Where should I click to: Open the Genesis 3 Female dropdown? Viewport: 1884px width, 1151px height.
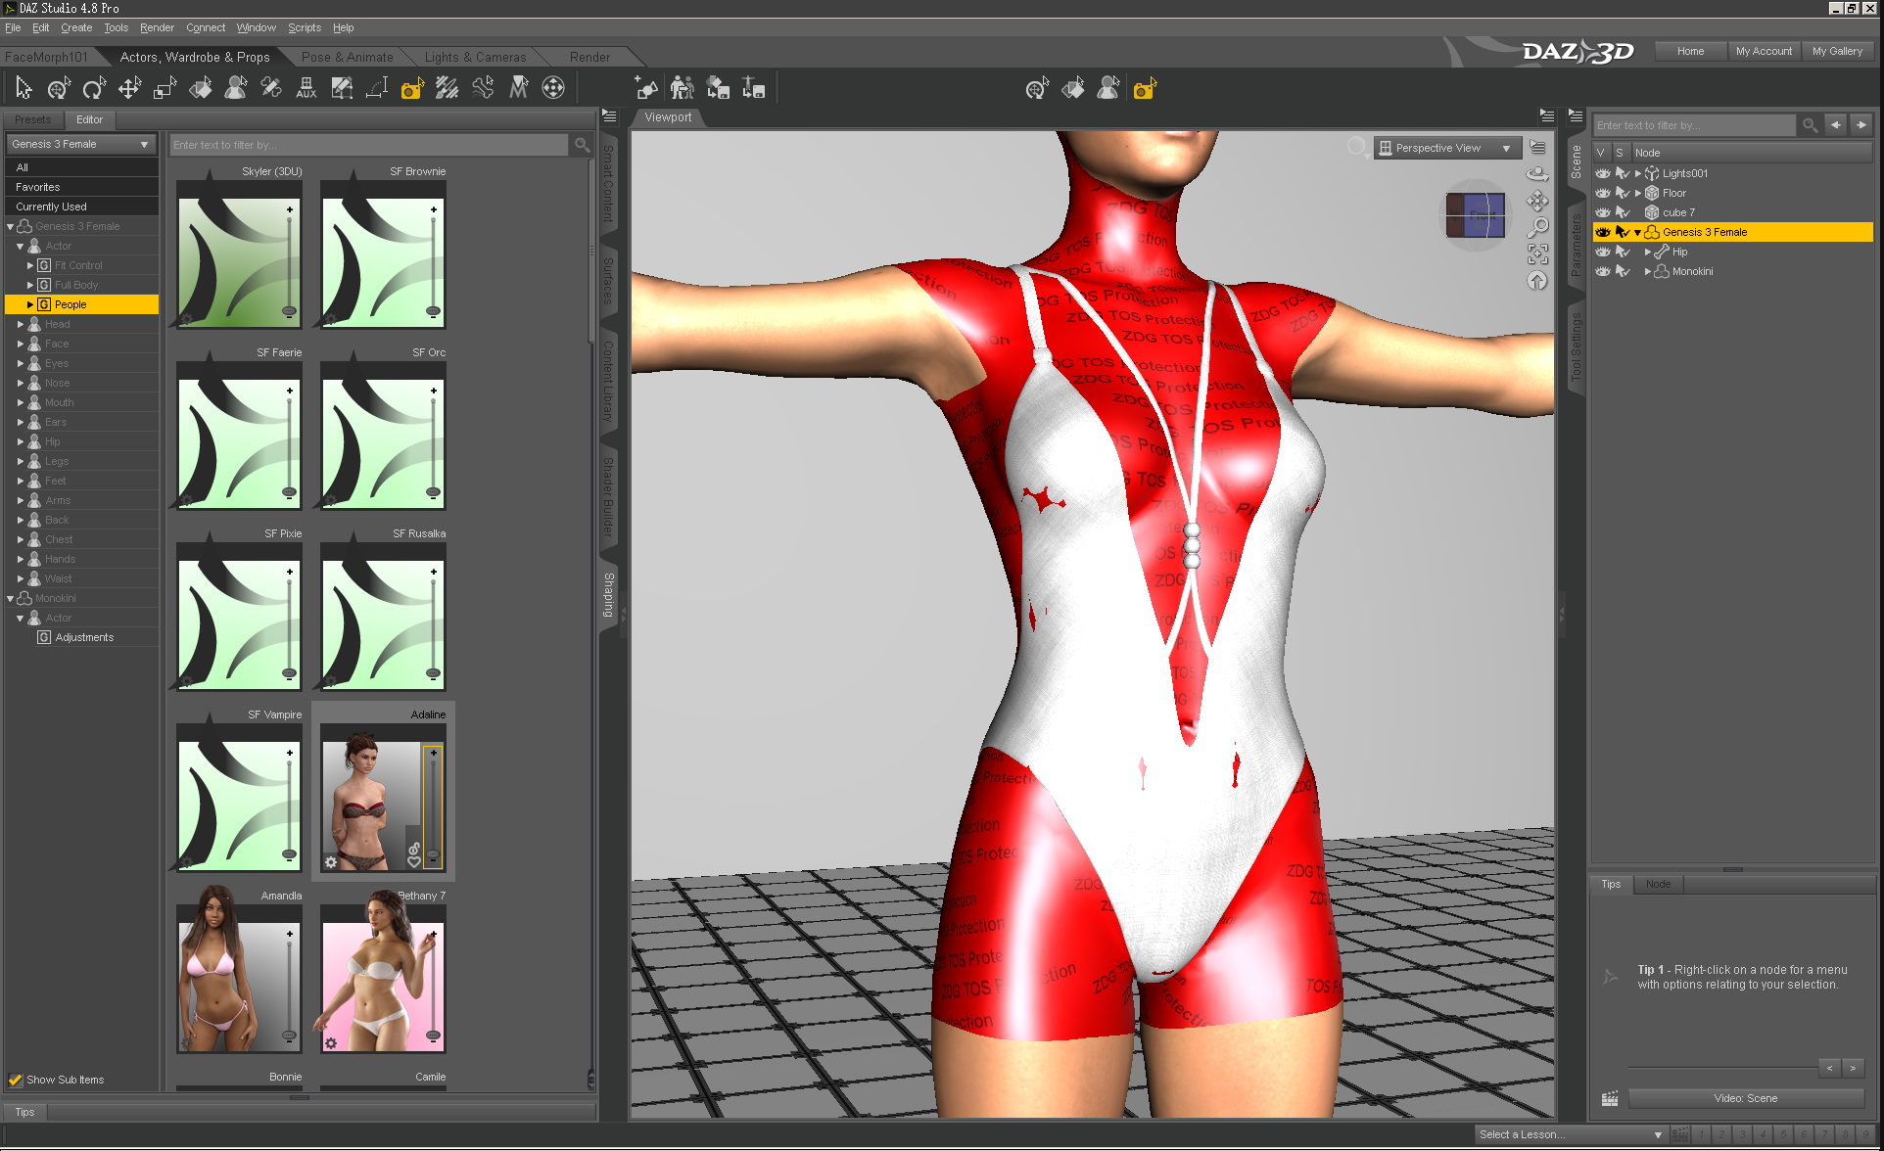(x=81, y=144)
